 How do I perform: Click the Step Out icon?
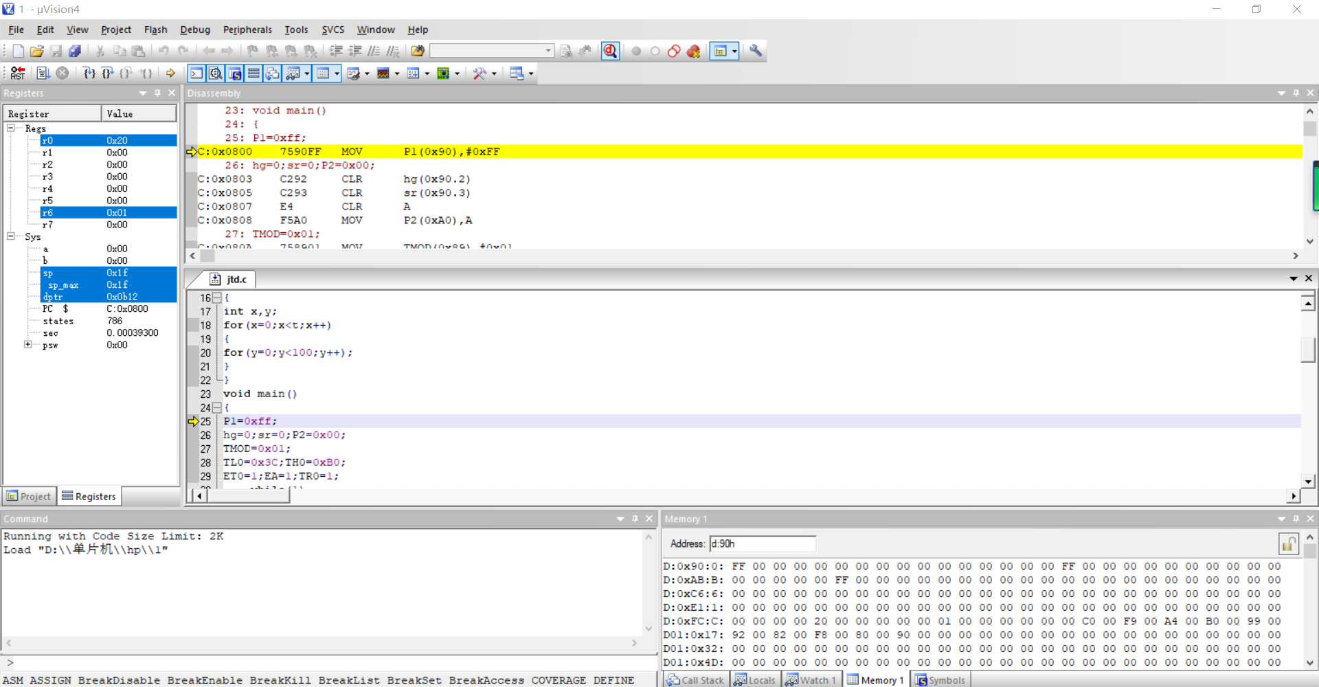126,73
